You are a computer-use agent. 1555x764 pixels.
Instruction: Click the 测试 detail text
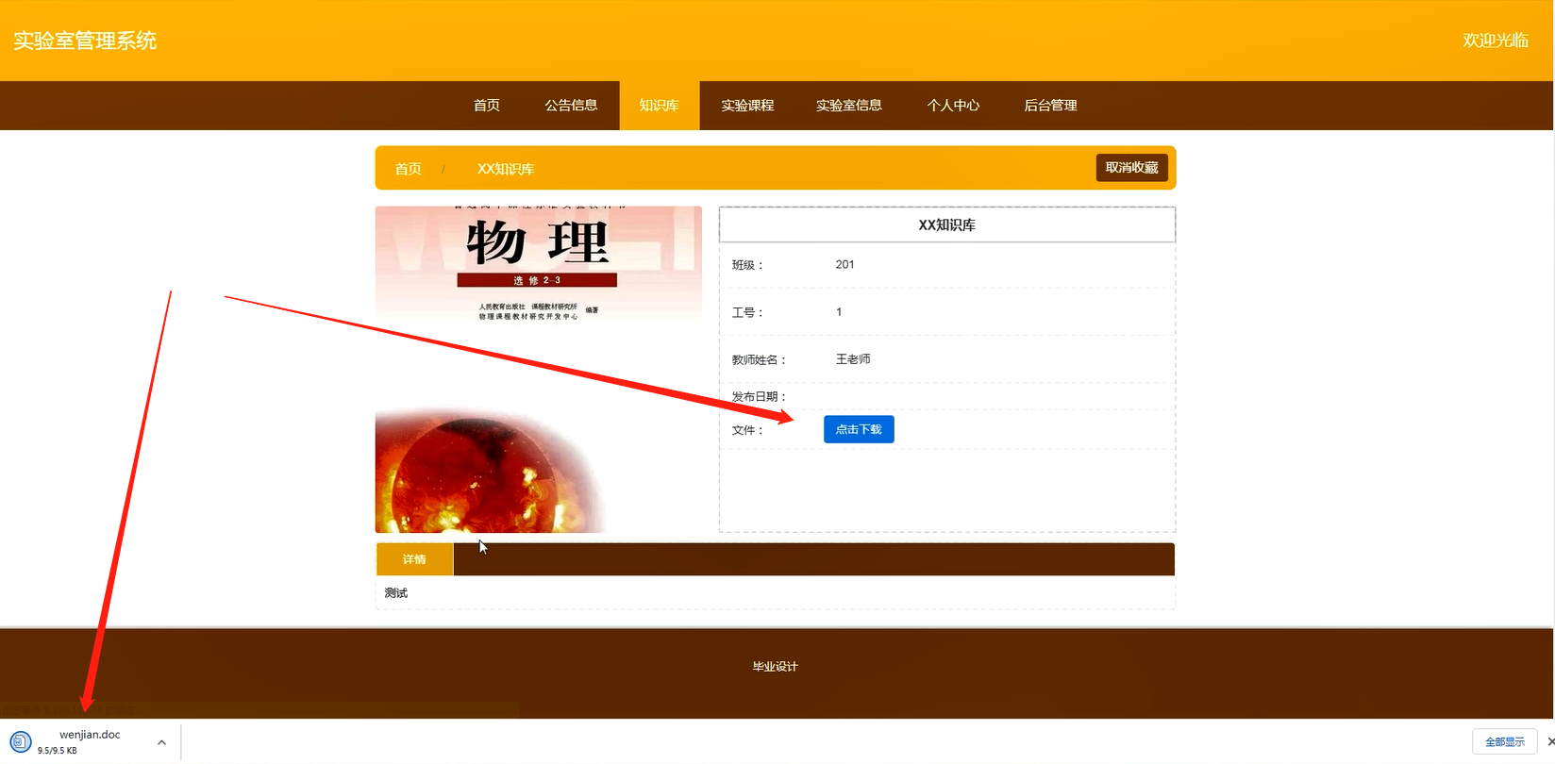click(396, 593)
